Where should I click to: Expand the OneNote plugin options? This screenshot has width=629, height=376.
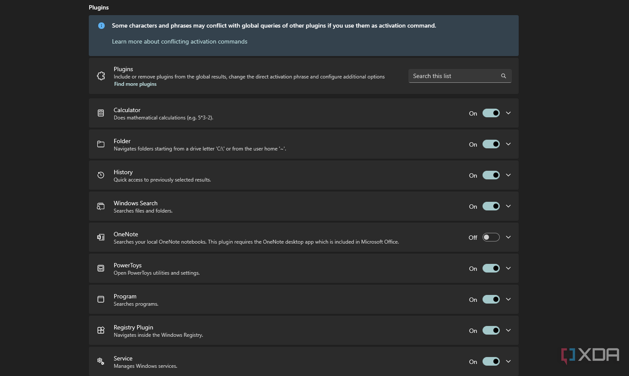click(508, 237)
